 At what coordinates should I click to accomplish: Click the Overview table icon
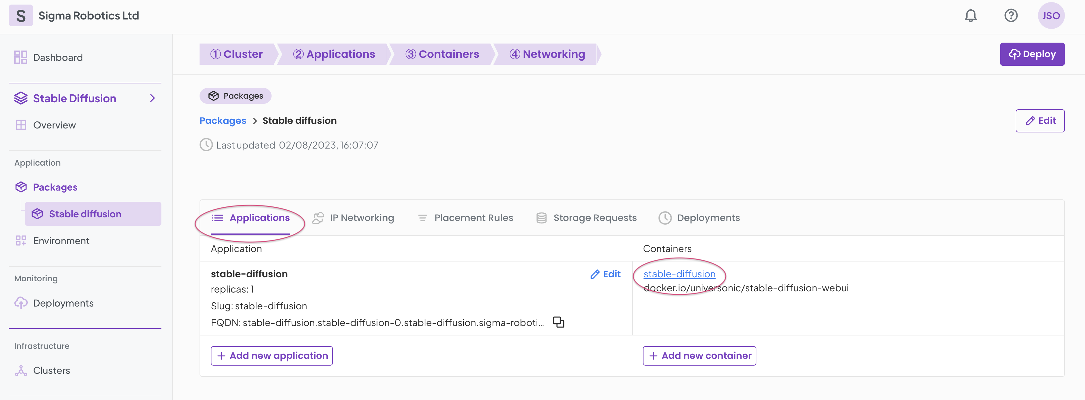point(21,125)
